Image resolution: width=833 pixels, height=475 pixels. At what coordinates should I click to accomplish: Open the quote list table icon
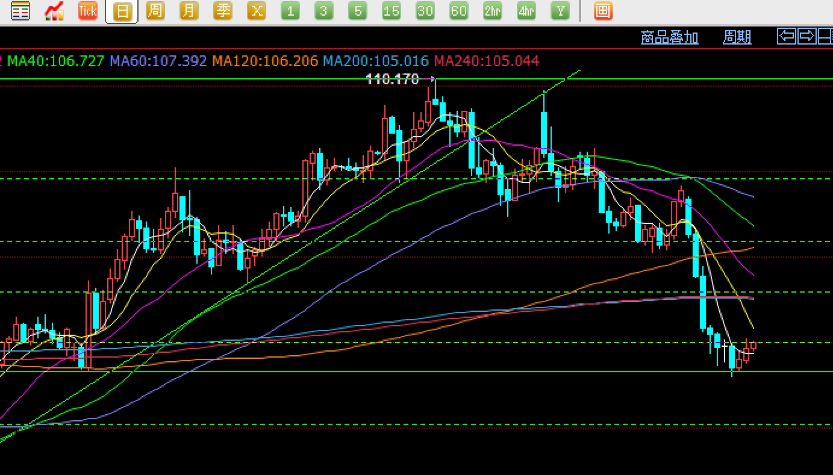click(x=20, y=11)
